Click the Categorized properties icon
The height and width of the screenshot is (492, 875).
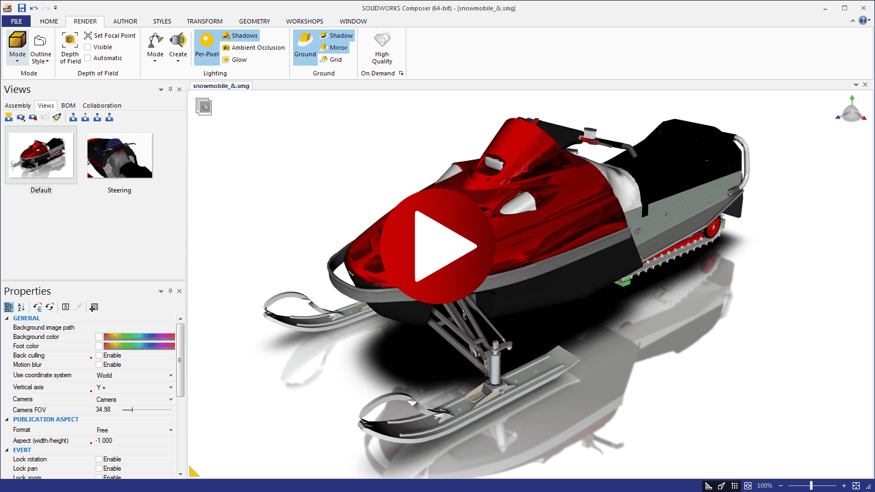pos(9,307)
